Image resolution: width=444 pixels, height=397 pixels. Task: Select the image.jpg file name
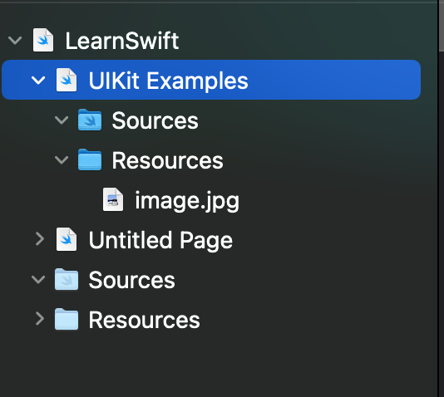point(187,201)
